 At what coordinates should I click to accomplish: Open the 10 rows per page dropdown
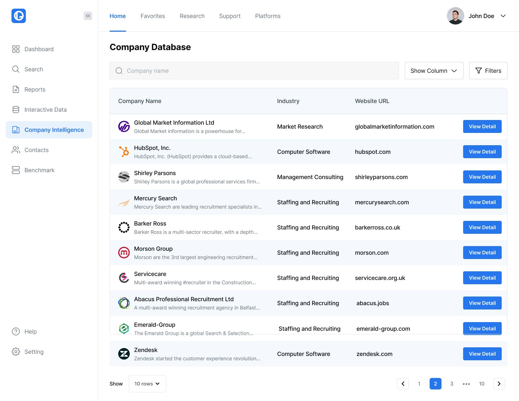[x=147, y=384]
